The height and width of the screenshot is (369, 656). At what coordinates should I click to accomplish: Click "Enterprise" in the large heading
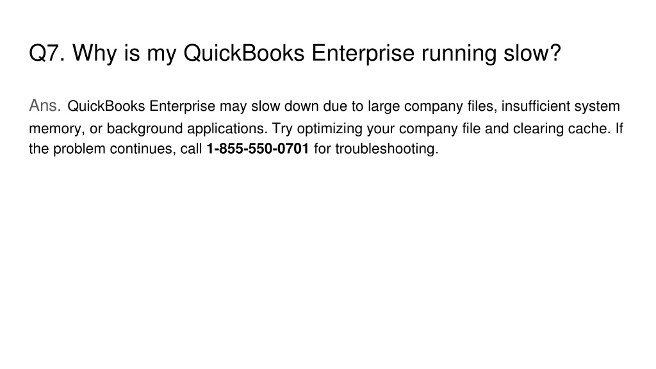tap(363, 53)
